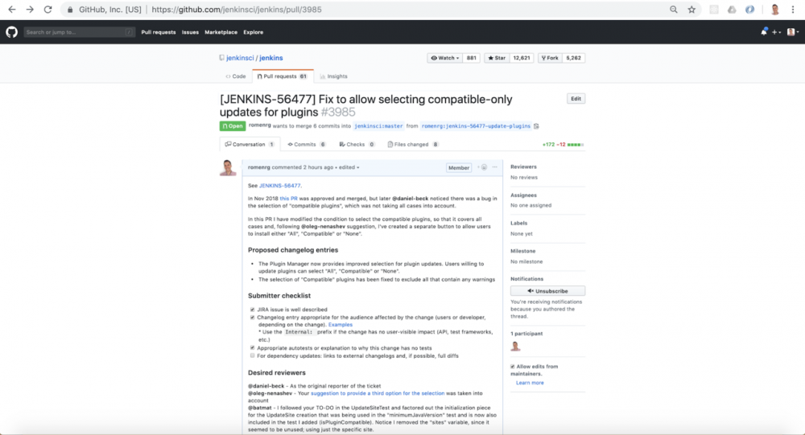This screenshot has height=435, width=805.
Task: Open the Chrome three-dot menu
Action: [x=793, y=9]
